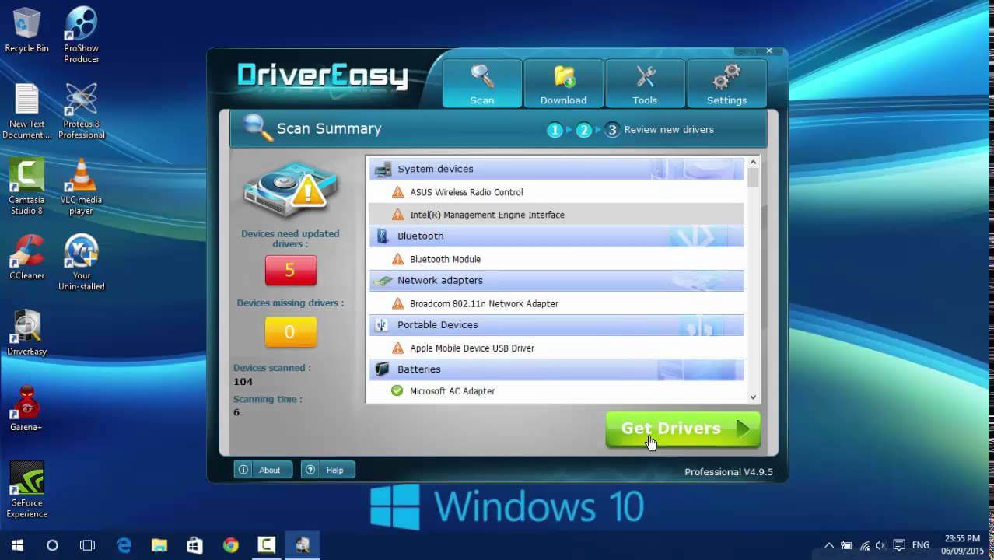Select the System devices category header
The image size is (994, 560).
tap(556, 169)
